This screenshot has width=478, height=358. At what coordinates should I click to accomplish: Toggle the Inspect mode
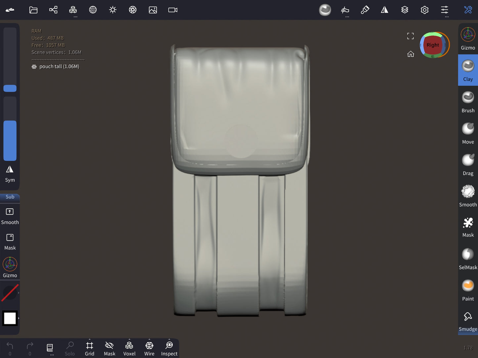(169, 348)
